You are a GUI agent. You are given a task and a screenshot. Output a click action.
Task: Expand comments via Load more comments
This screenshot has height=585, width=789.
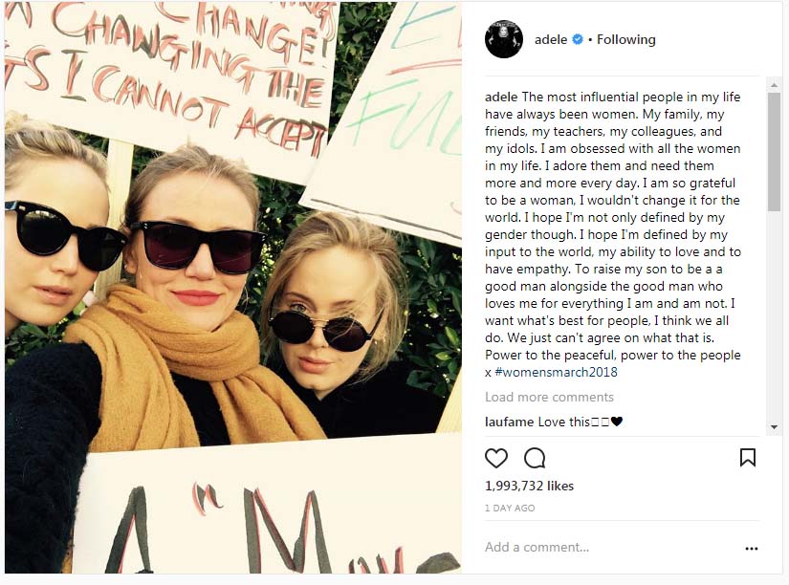pos(549,397)
